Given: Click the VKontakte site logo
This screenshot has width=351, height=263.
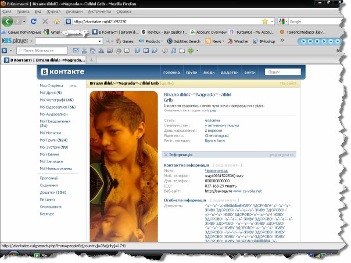Looking at the screenshot, I should pos(62,72).
